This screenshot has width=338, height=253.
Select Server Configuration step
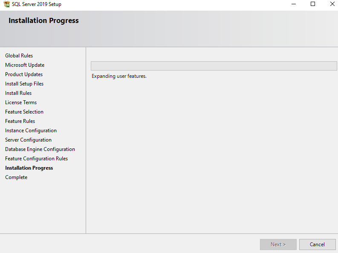(x=28, y=140)
